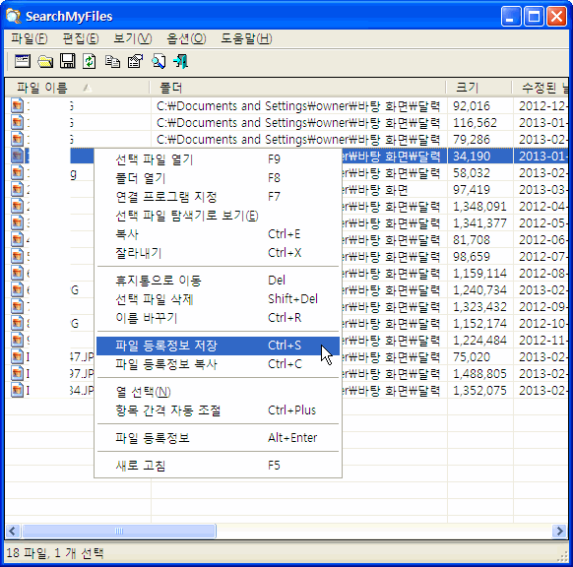Screen dimensions: 573x567
Task: Click file icon in 1,341,377 size row
Action: coord(17,222)
